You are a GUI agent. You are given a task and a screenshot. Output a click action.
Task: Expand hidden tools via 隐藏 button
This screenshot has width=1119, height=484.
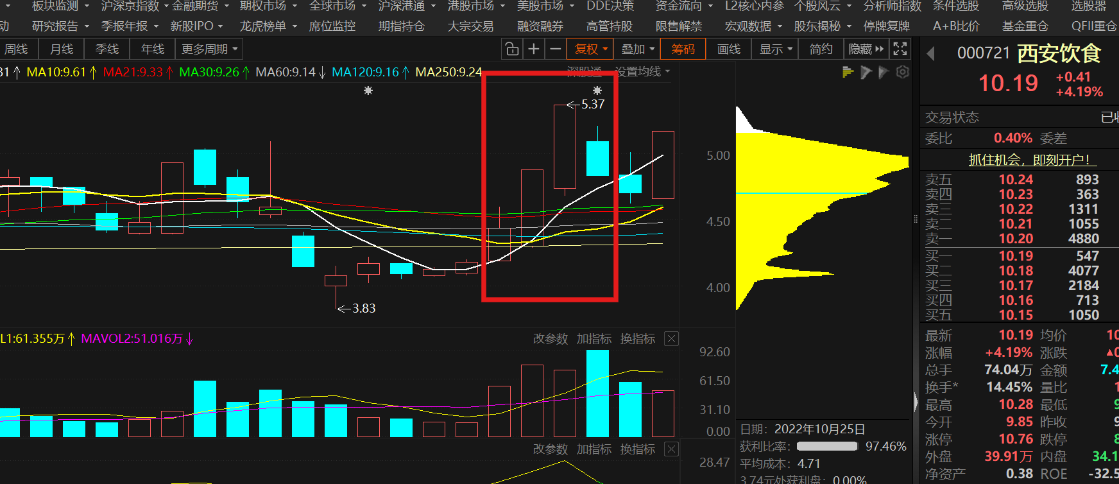(x=866, y=49)
